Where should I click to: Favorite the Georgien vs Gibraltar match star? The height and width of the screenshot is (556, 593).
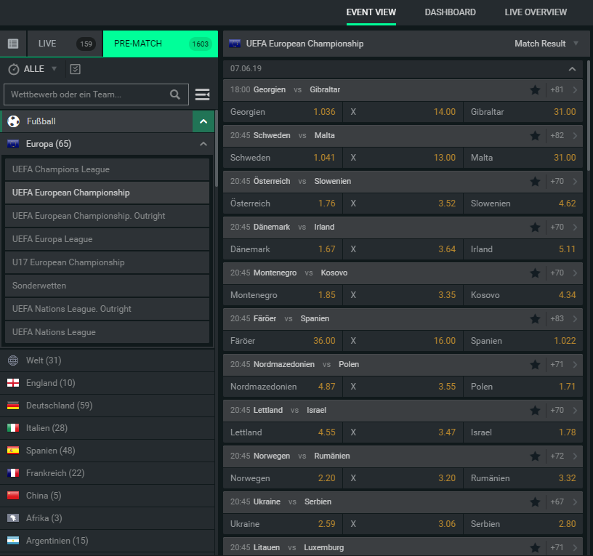535,90
